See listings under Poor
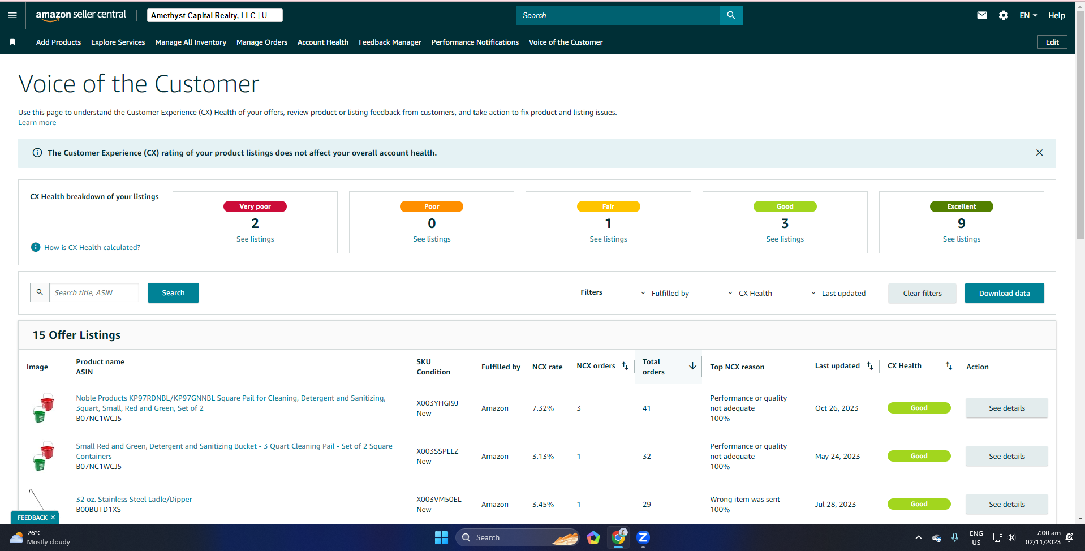Viewport: 1085px width, 551px height. (x=432, y=239)
